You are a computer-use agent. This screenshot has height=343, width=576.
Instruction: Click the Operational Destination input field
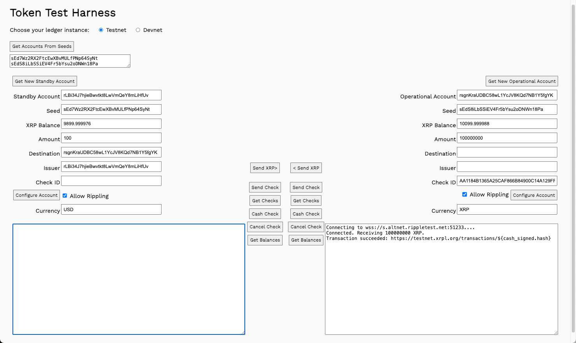[x=507, y=152]
